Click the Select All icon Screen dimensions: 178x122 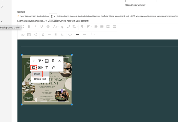56,35
